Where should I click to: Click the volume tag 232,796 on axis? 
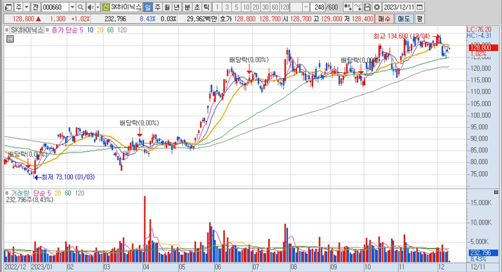pyautogui.click(x=483, y=252)
